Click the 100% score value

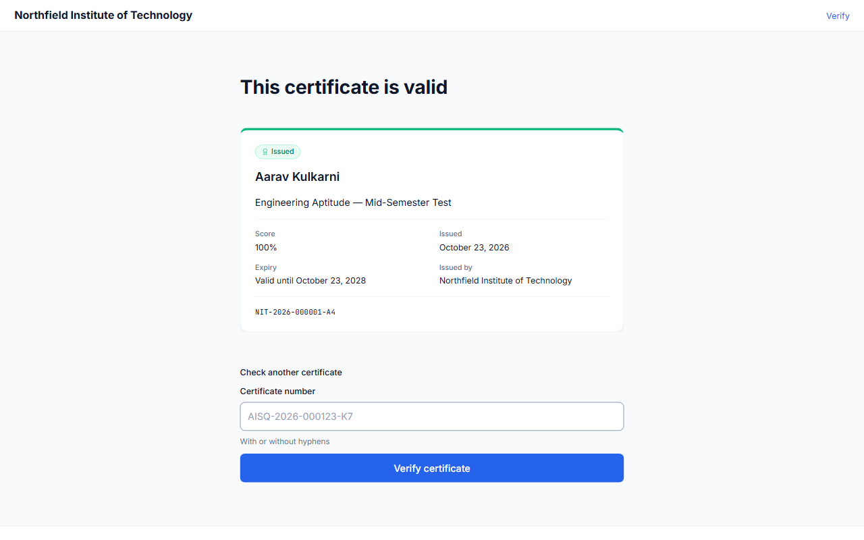[x=266, y=248]
